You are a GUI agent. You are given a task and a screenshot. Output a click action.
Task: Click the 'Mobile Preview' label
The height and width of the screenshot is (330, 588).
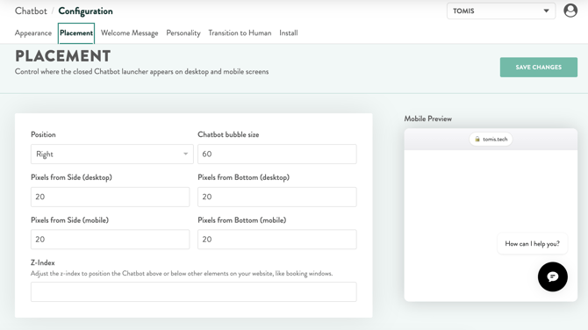[428, 118]
